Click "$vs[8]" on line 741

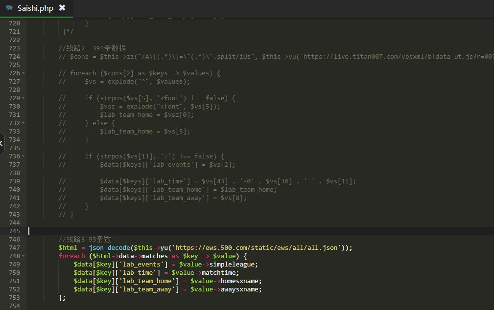pyautogui.click(x=232, y=198)
